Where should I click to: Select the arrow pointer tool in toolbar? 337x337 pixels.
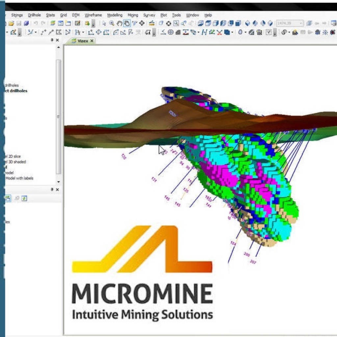104,23
